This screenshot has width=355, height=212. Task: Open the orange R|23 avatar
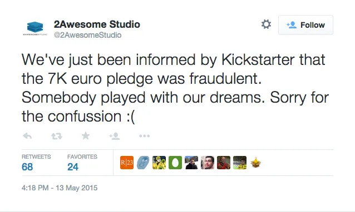tap(127, 163)
